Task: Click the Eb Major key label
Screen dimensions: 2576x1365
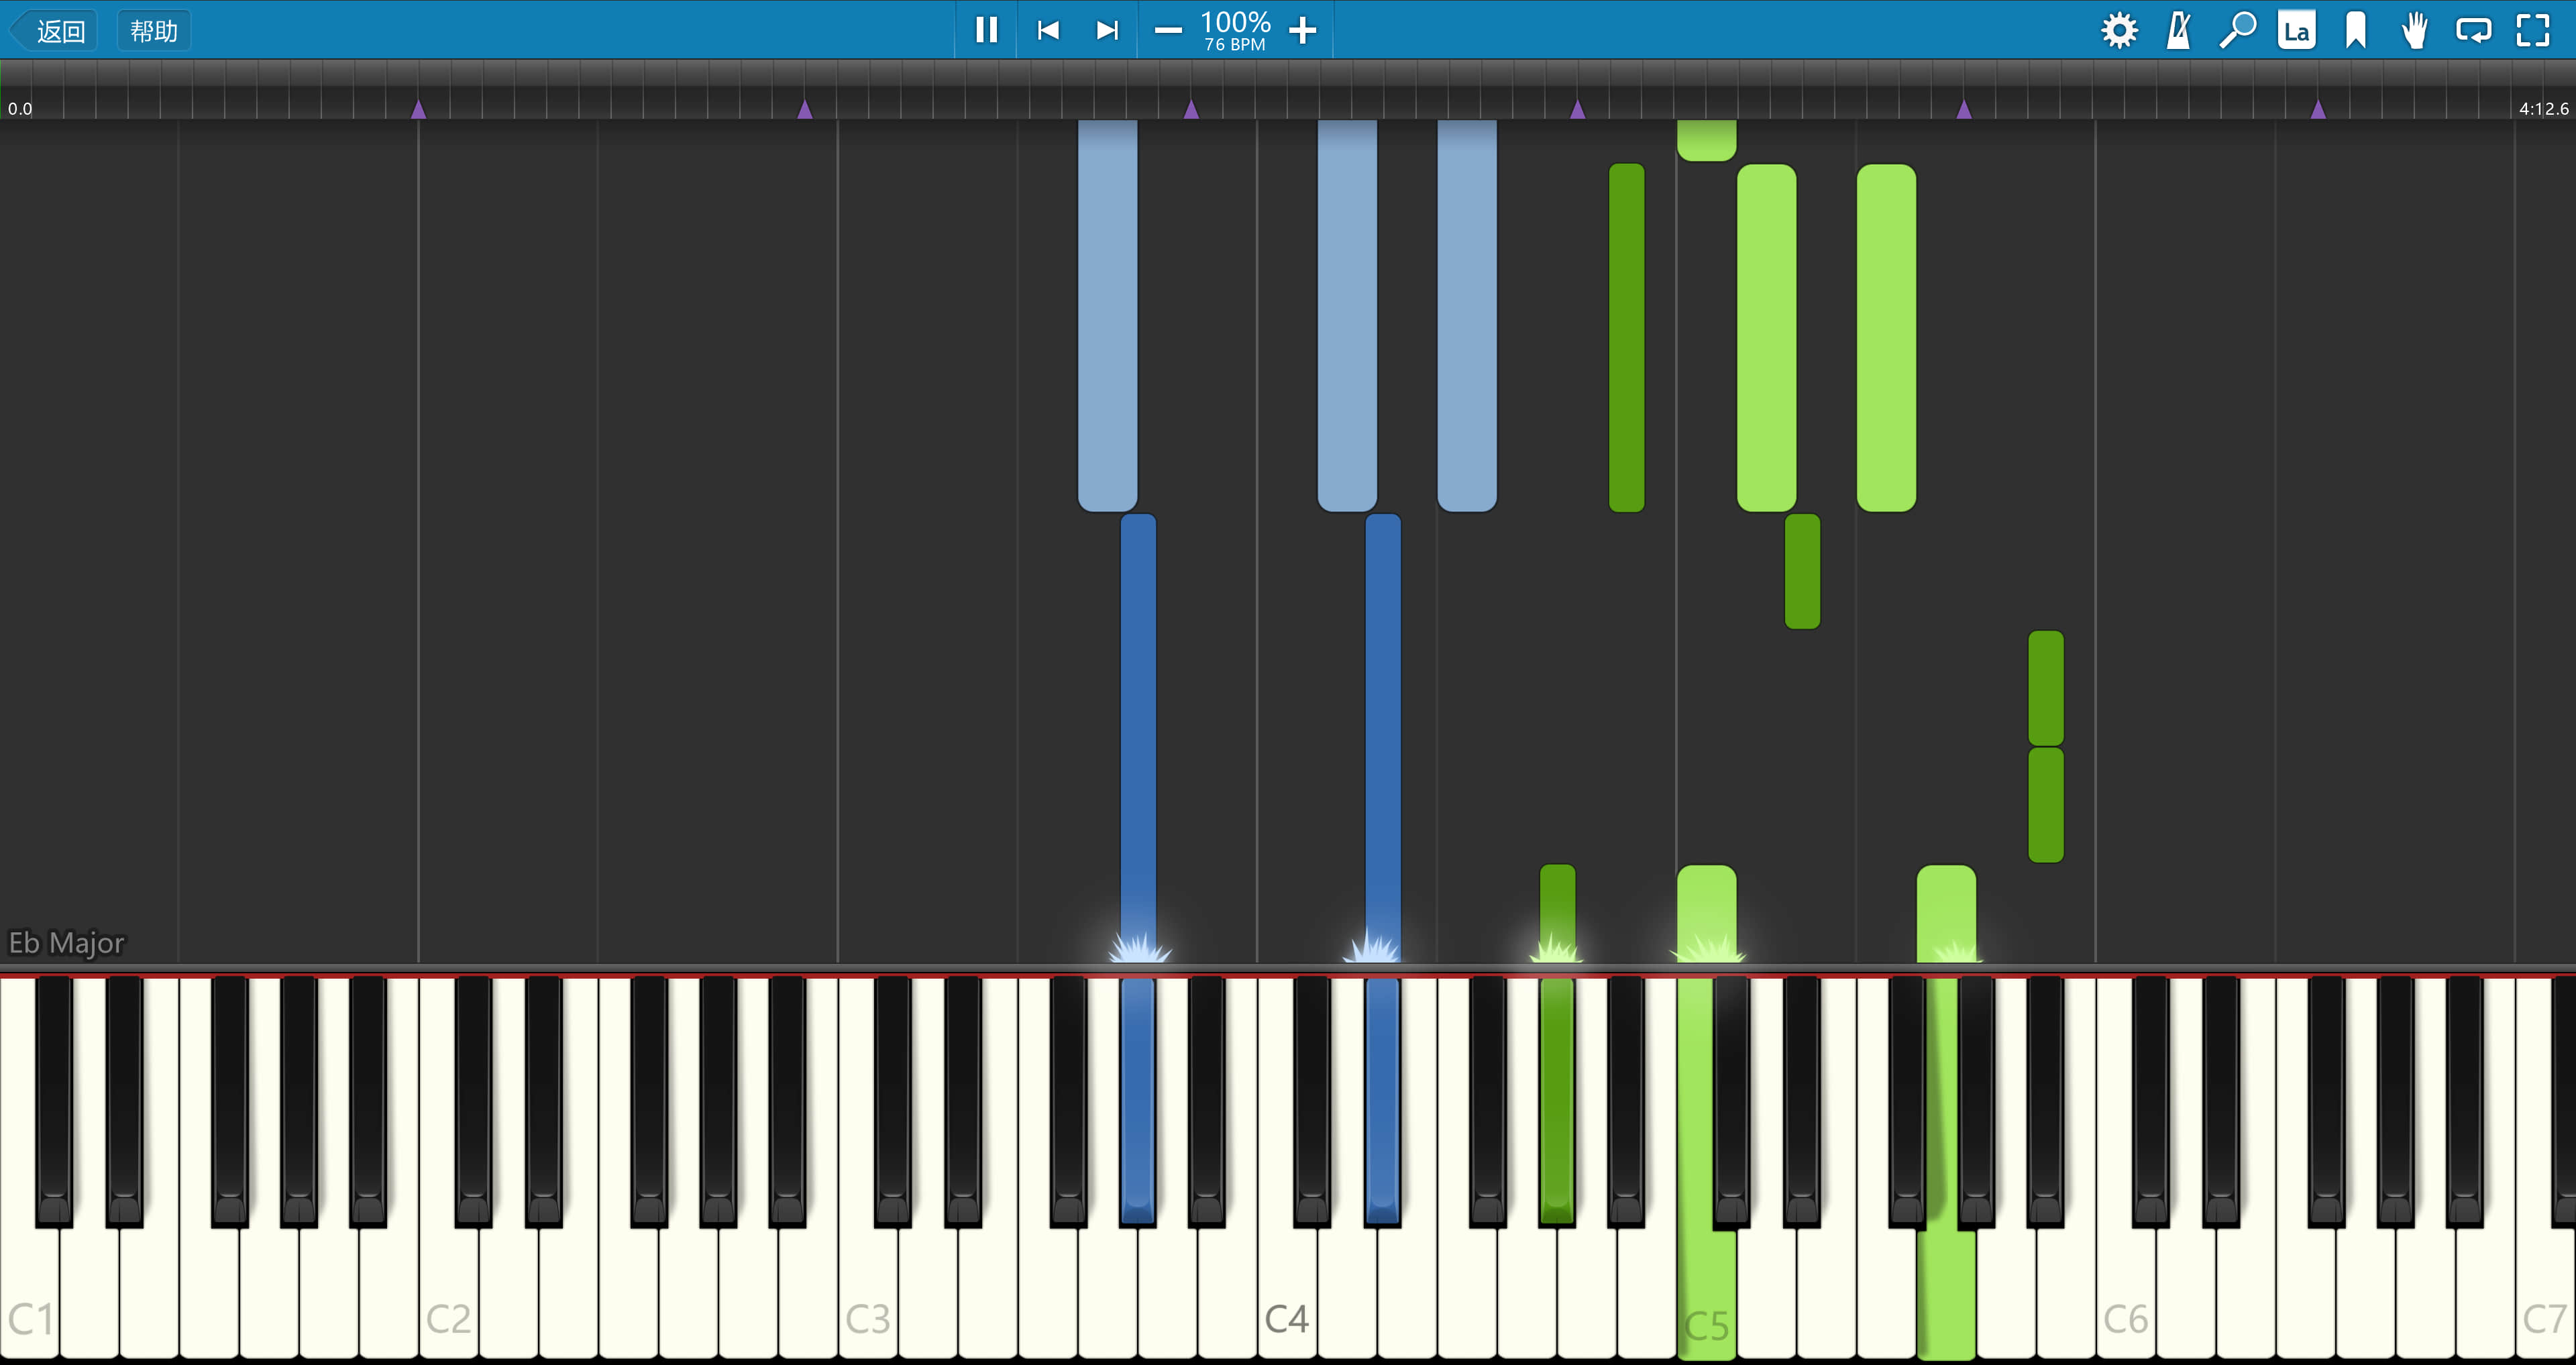Action: 67,943
